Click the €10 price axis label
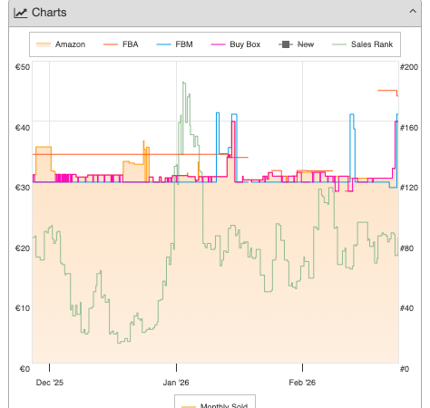The image size is (430, 408). (23, 308)
